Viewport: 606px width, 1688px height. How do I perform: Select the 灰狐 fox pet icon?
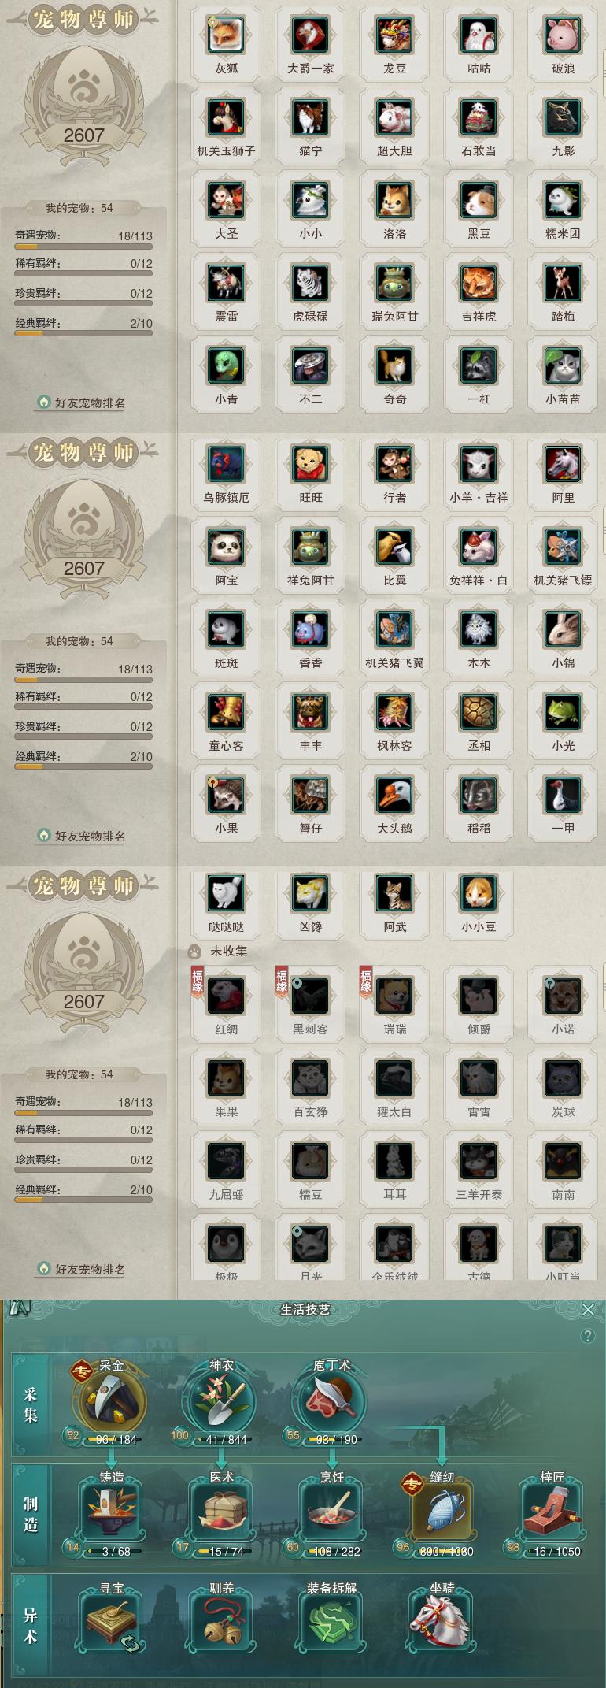[x=227, y=35]
